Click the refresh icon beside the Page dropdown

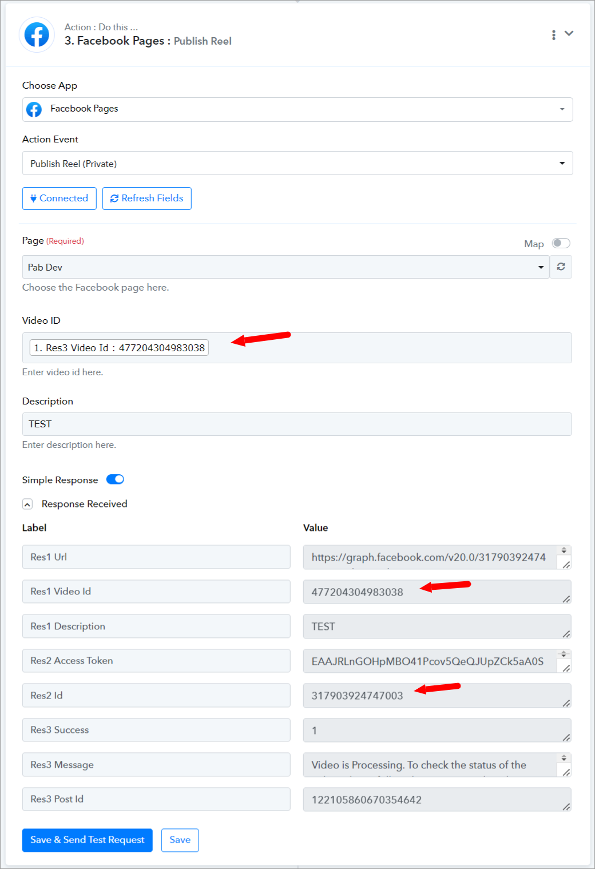coord(561,267)
